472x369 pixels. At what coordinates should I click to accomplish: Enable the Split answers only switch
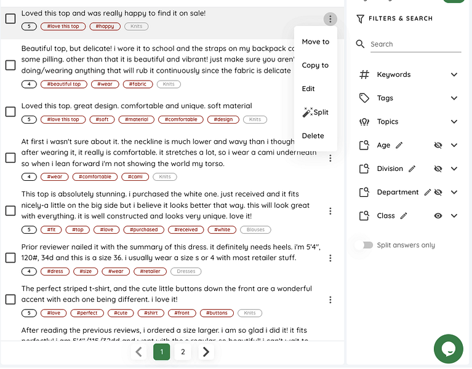(364, 245)
